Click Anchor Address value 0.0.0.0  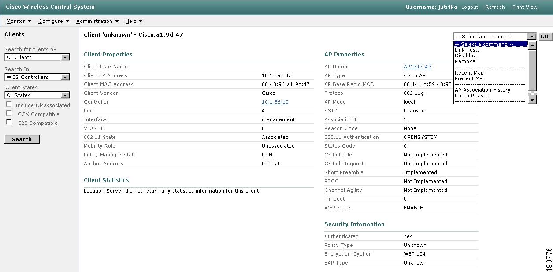271,164
